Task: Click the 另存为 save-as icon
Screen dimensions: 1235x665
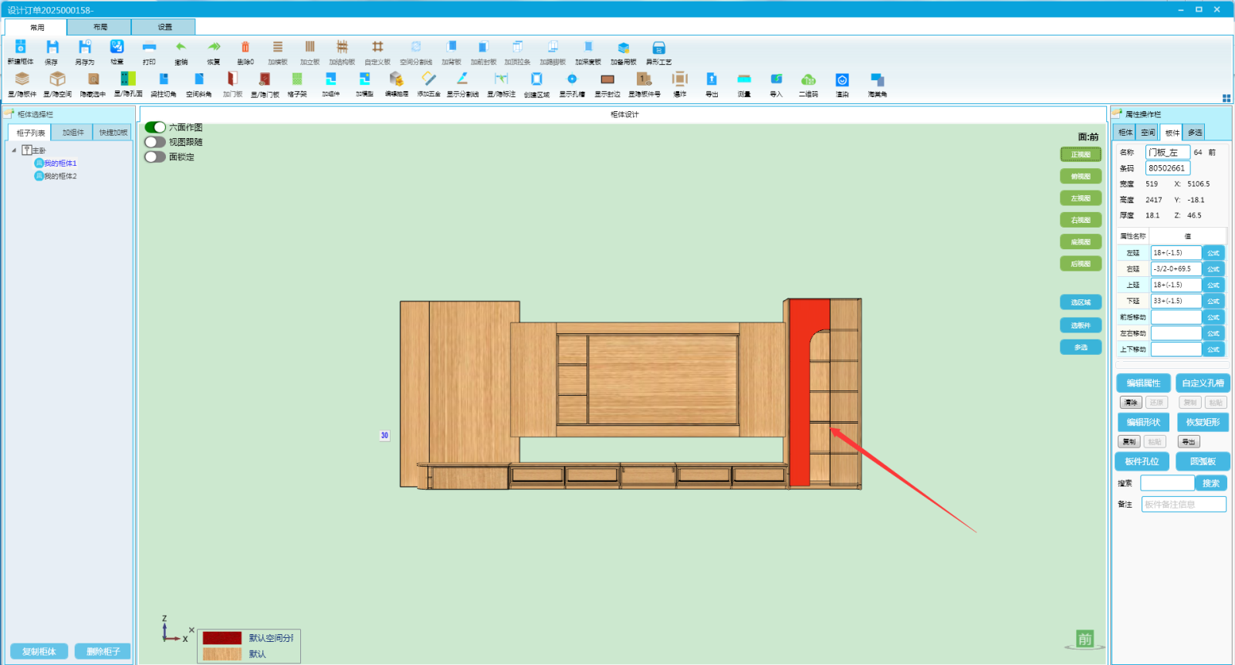Action: click(x=85, y=47)
